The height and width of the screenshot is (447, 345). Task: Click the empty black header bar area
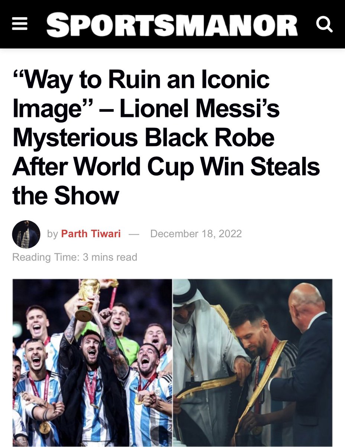coord(37,25)
